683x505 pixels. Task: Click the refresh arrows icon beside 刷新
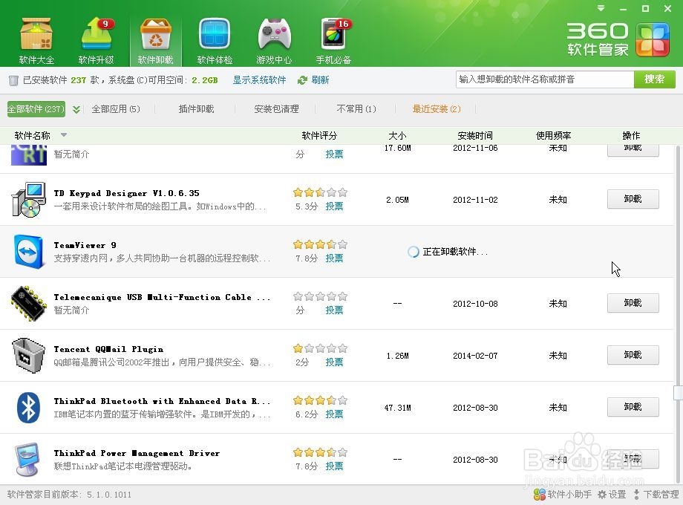pos(302,80)
